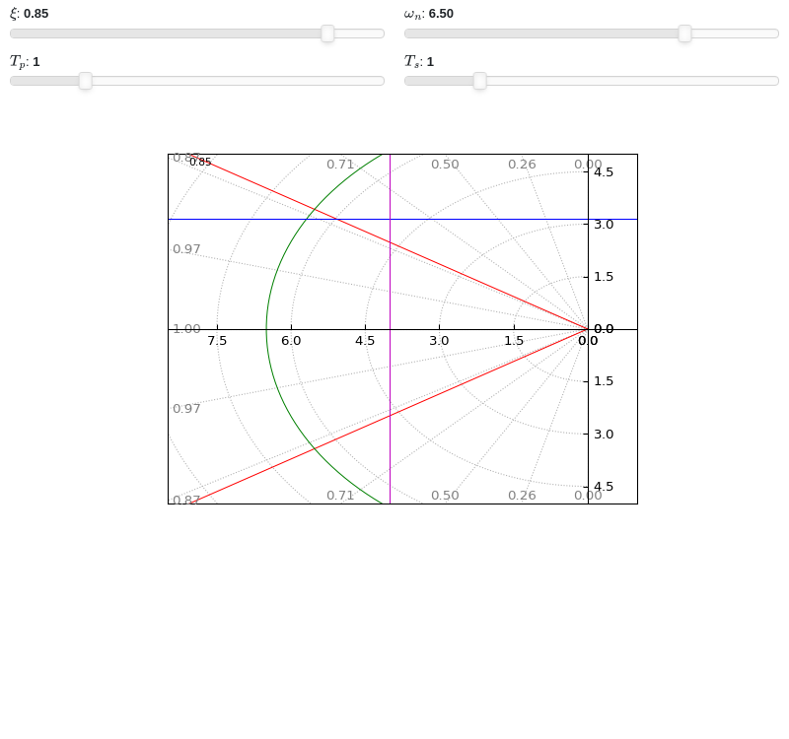Image resolution: width=789 pixels, height=739 pixels.
Task: Click the empty right portion of Ts slider track
Action: 632,81
